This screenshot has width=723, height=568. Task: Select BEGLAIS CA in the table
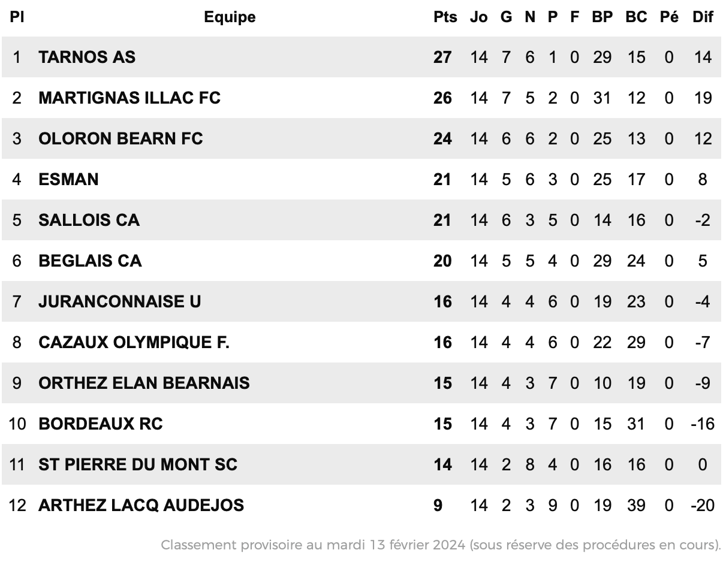(x=90, y=261)
